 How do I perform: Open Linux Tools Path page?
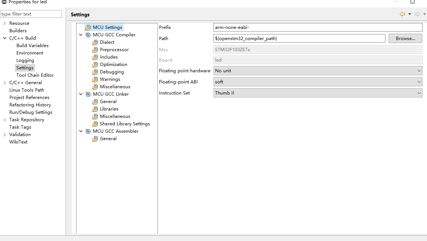(x=27, y=90)
